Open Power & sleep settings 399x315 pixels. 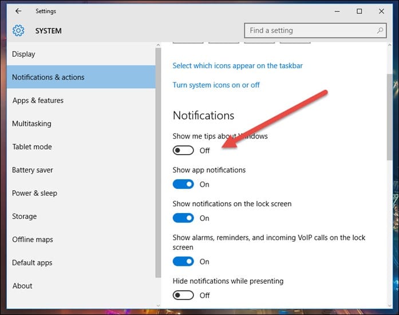81,193
